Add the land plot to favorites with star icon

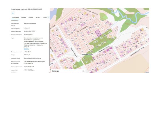13,13
